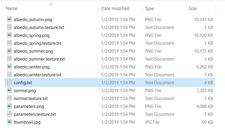Image resolution: width=225 pixels, height=138 pixels.
Task: Select the normal.texture.txt file name
Action: tap(31, 99)
